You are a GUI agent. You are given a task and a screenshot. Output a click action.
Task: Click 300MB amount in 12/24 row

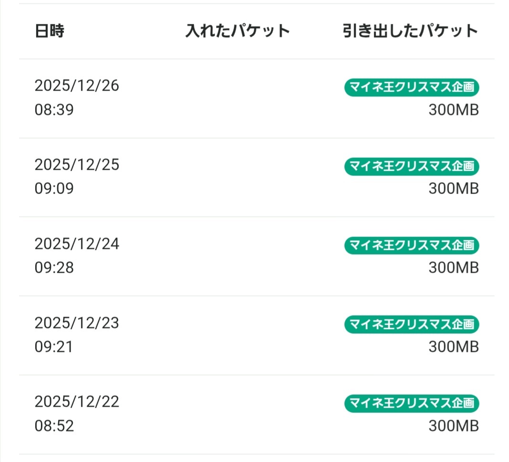coord(453,268)
